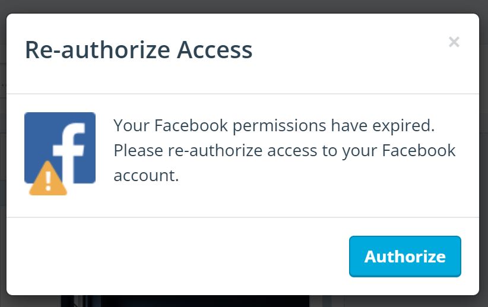Image resolution: width=488 pixels, height=307 pixels.
Task: Close the Re-authorize Access dialog
Action: [454, 42]
